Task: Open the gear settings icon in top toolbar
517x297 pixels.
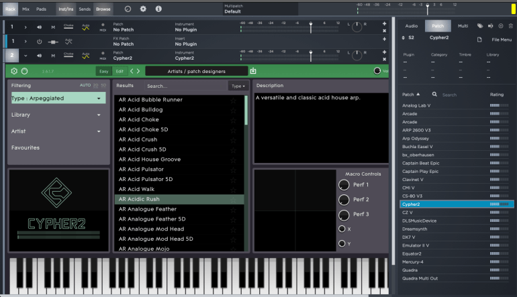Action: coord(143,9)
